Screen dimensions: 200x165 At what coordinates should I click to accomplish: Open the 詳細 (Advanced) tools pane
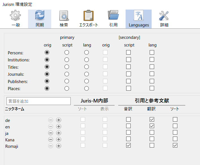point(164,19)
